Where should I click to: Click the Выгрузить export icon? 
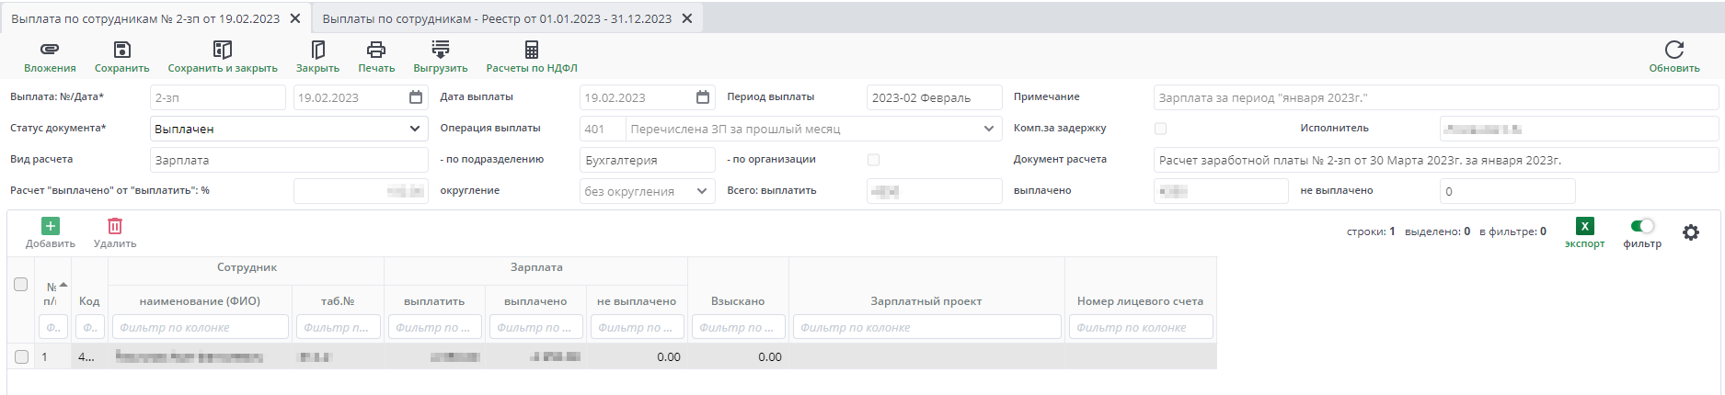pyautogui.click(x=440, y=50)
